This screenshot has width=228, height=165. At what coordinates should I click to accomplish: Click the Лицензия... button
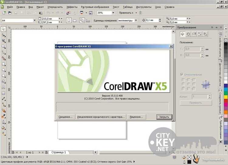136,117
